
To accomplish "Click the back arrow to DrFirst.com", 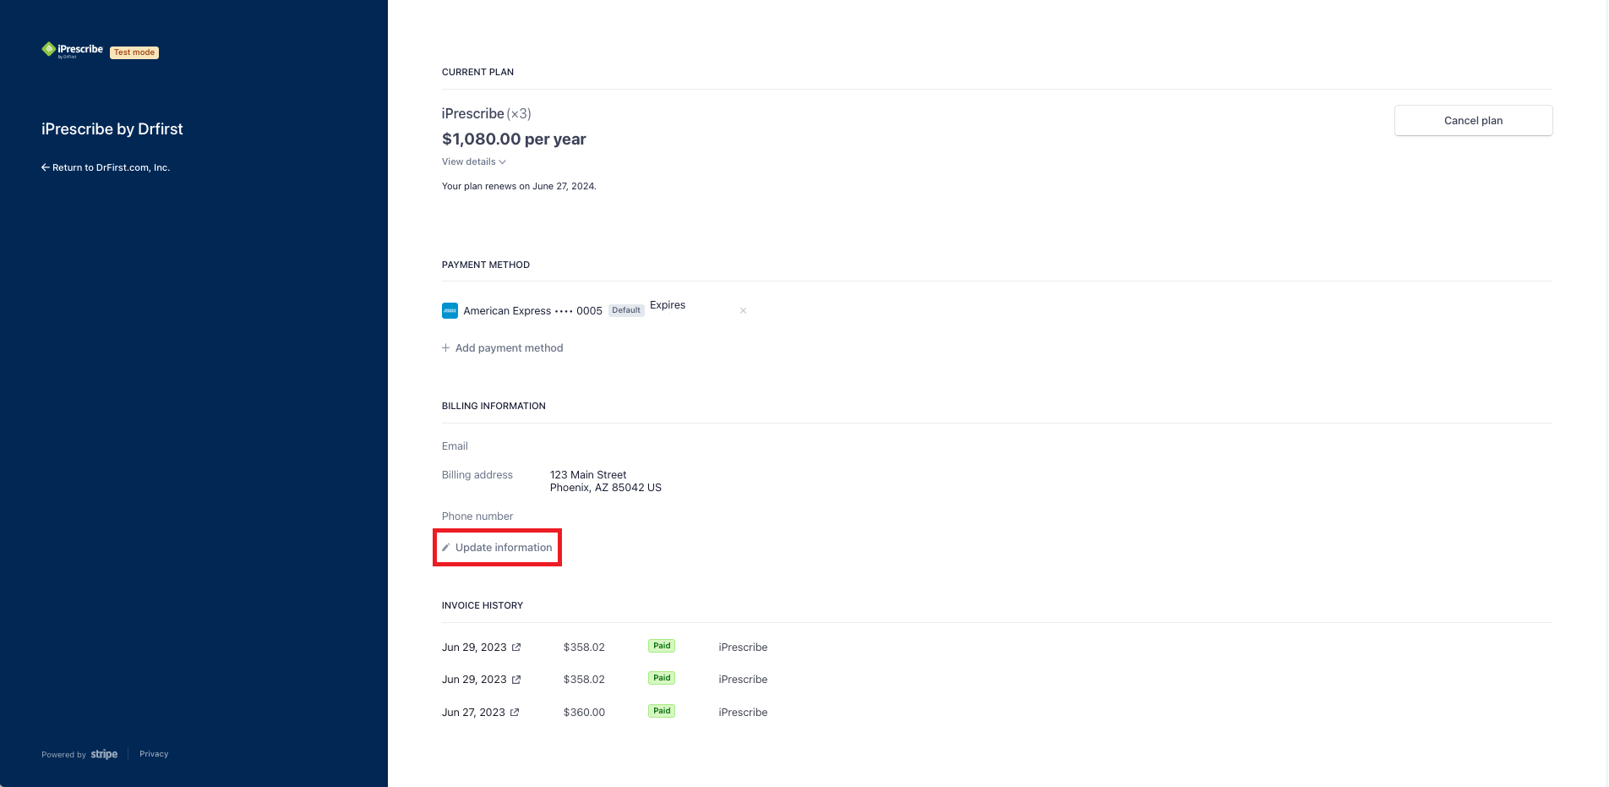I will point(46,167).
